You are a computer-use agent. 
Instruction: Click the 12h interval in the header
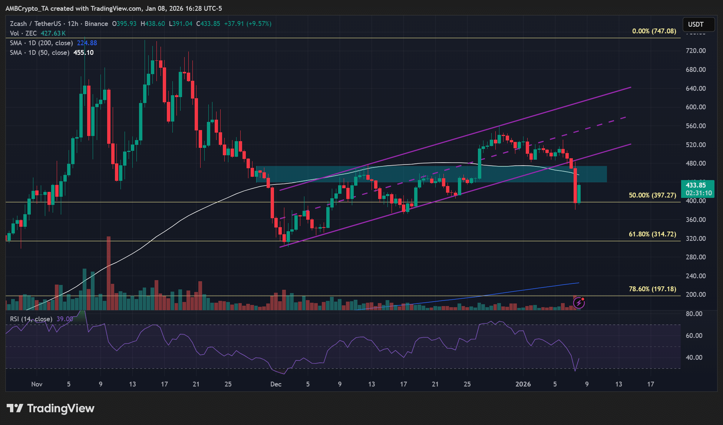pyautogui.click(x=73, y=24)
